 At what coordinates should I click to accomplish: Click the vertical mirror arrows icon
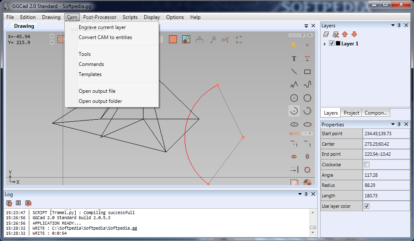pos(307,157)
